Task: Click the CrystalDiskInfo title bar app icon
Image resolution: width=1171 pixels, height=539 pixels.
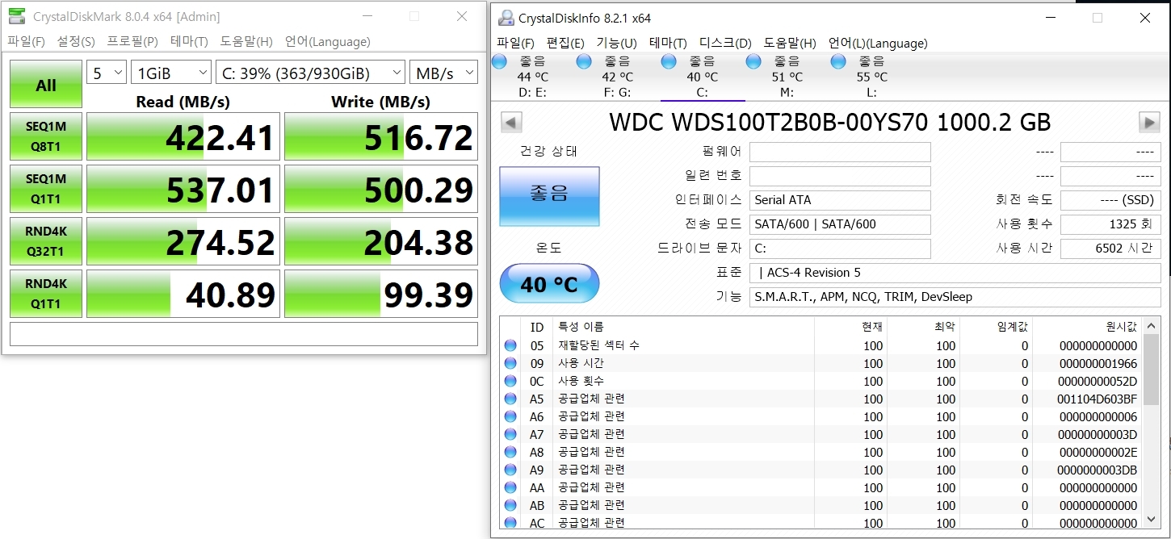Action: [x=506, y=18]
